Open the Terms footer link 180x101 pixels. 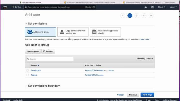(157, 100)
